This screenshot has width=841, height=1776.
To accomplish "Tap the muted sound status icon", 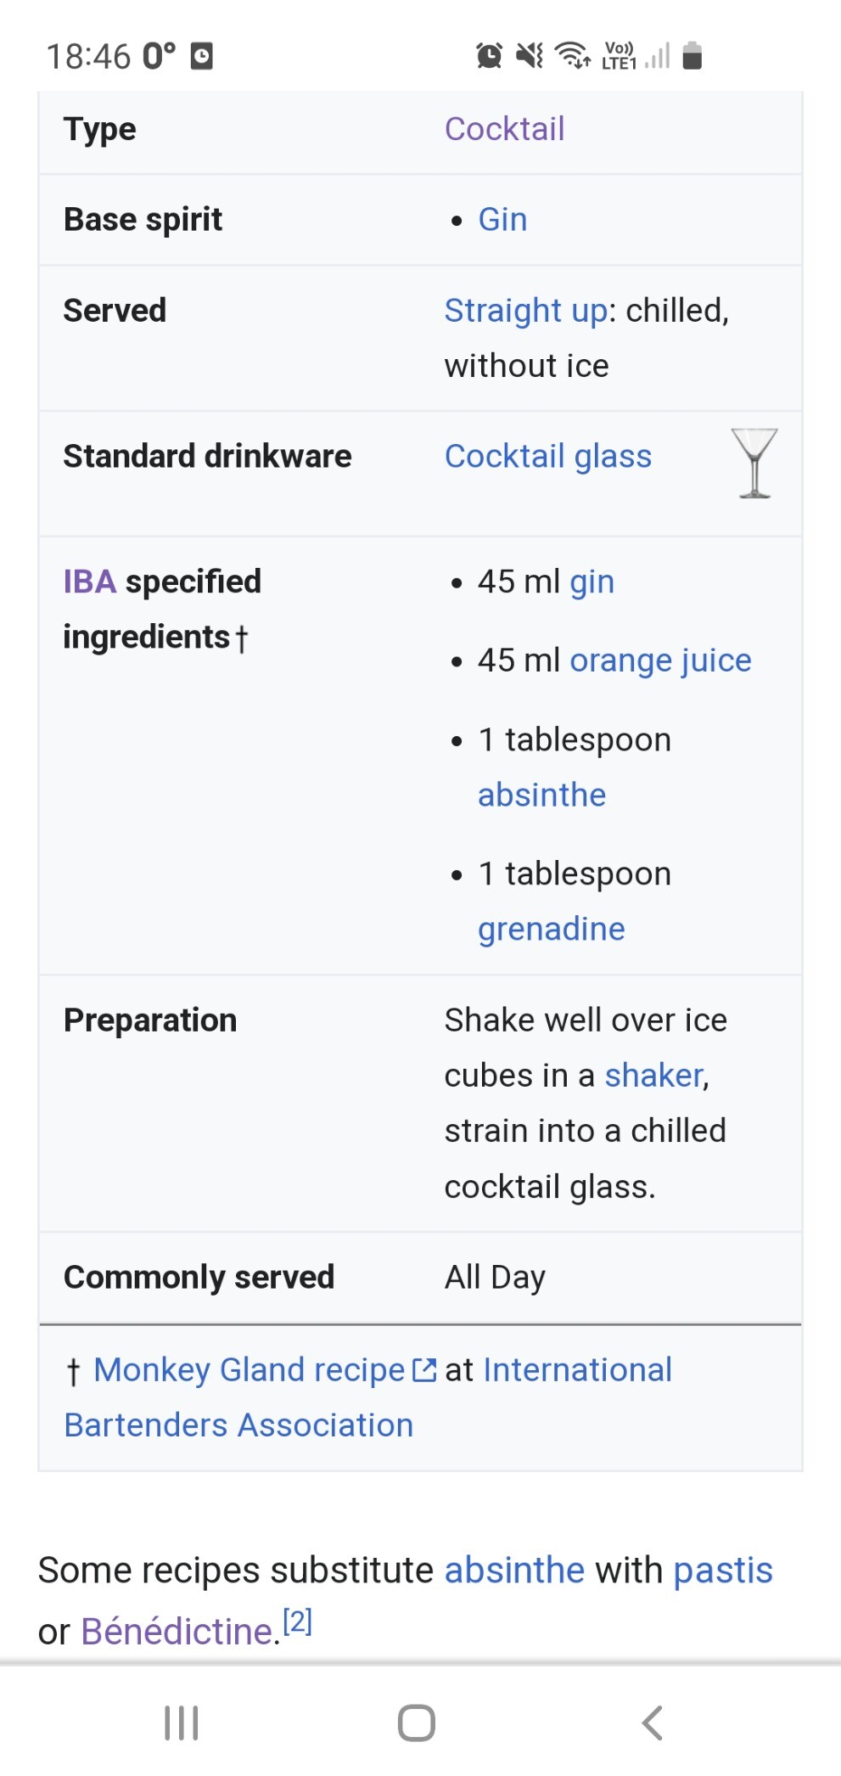I will (530, 56).
